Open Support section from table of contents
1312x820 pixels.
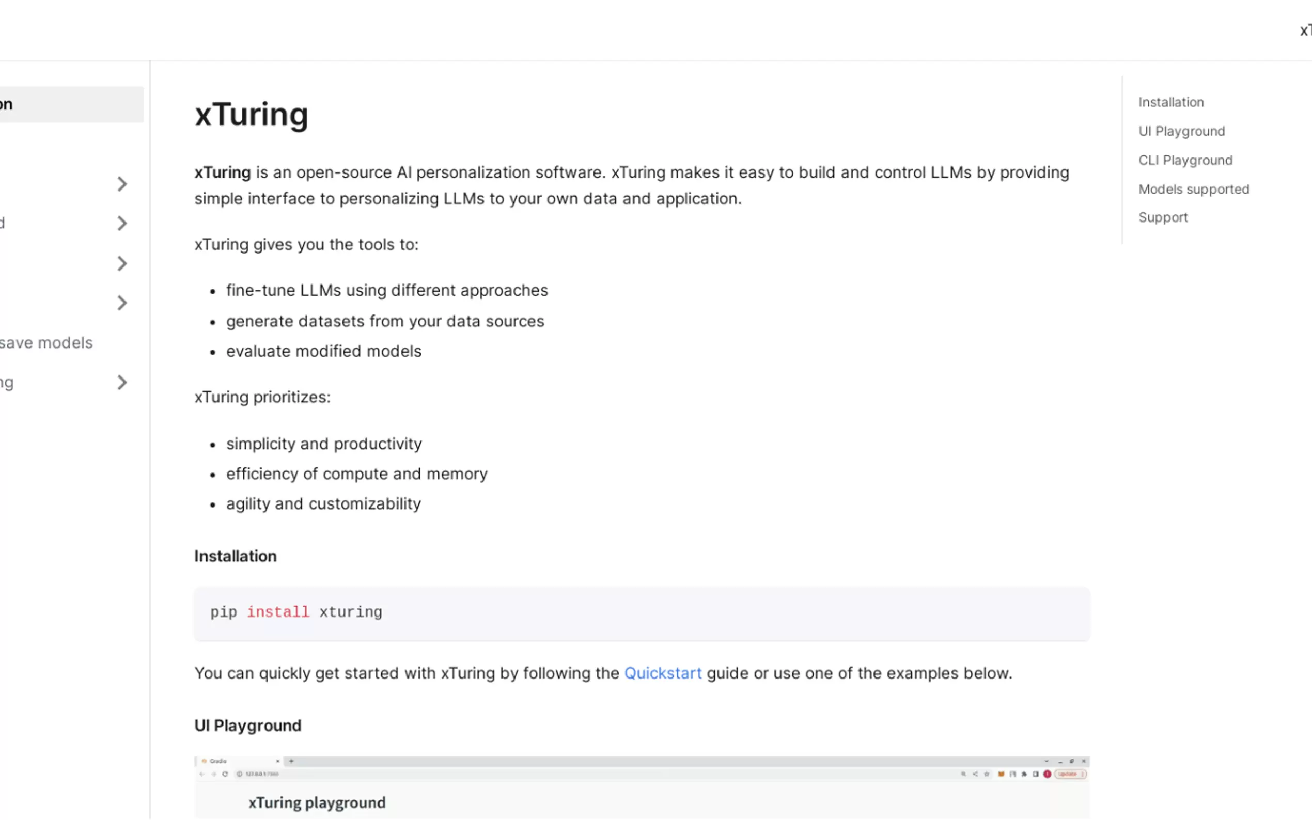point(1163,217)
